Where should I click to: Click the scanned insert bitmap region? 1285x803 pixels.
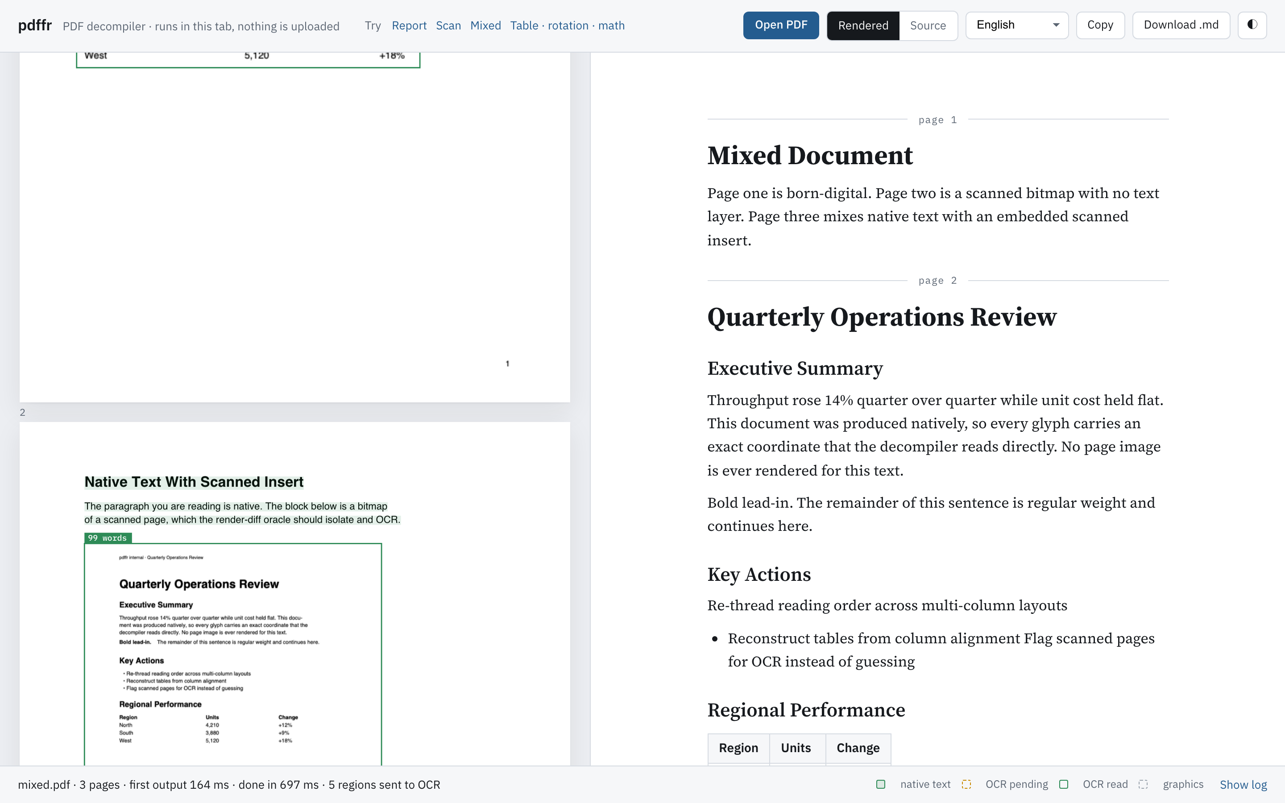tap(233, 654)
